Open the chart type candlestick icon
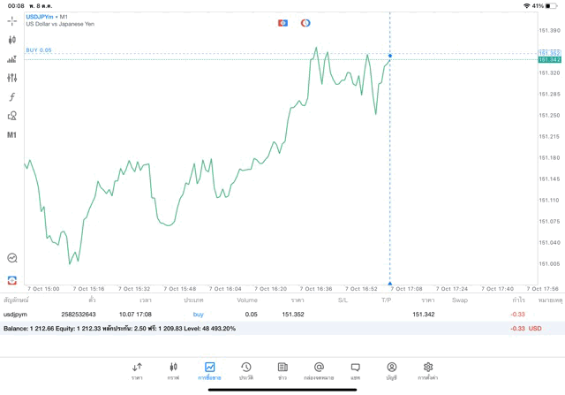 (12, 39)
